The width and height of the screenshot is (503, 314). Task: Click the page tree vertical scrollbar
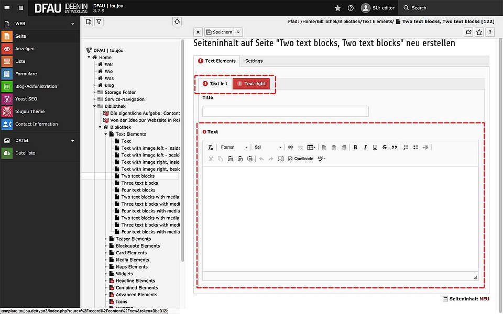click(x=182, y=151)
